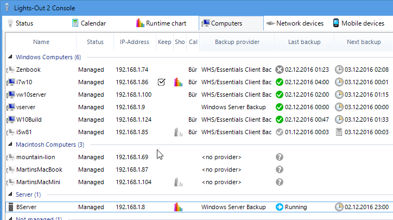Click the Last backup column header
This screenshot has width=393, height=220.
coord(305,42)
